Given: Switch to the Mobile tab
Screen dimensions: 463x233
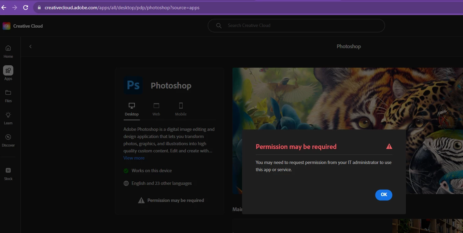Looking at the screenshot, I should 181,109.
